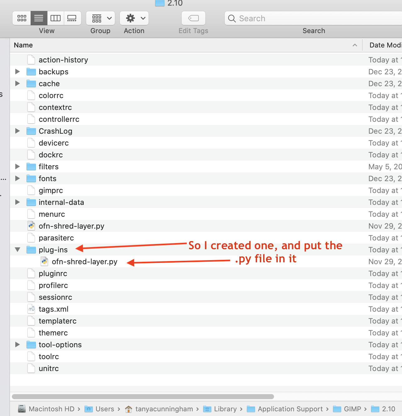Click 2.10 folder in path bar

[x=383, y=409]
